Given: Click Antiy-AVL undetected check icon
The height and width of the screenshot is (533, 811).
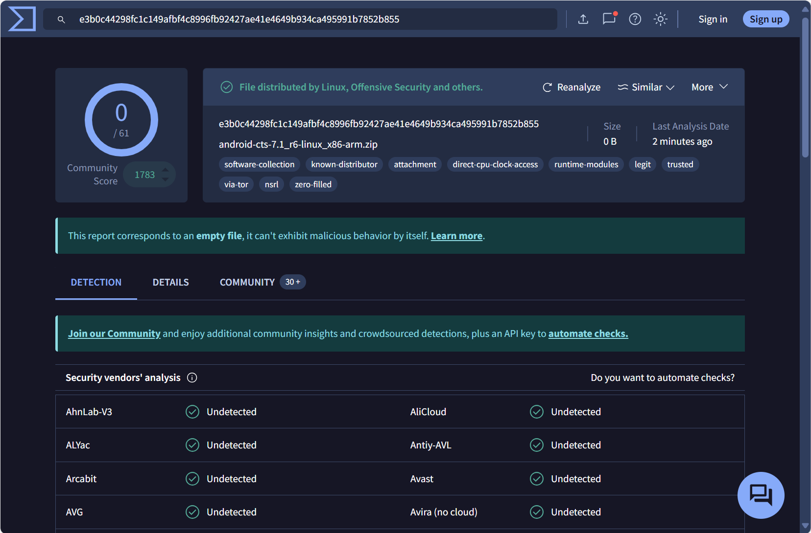Looking at the screenshot, I should (537, 445).
